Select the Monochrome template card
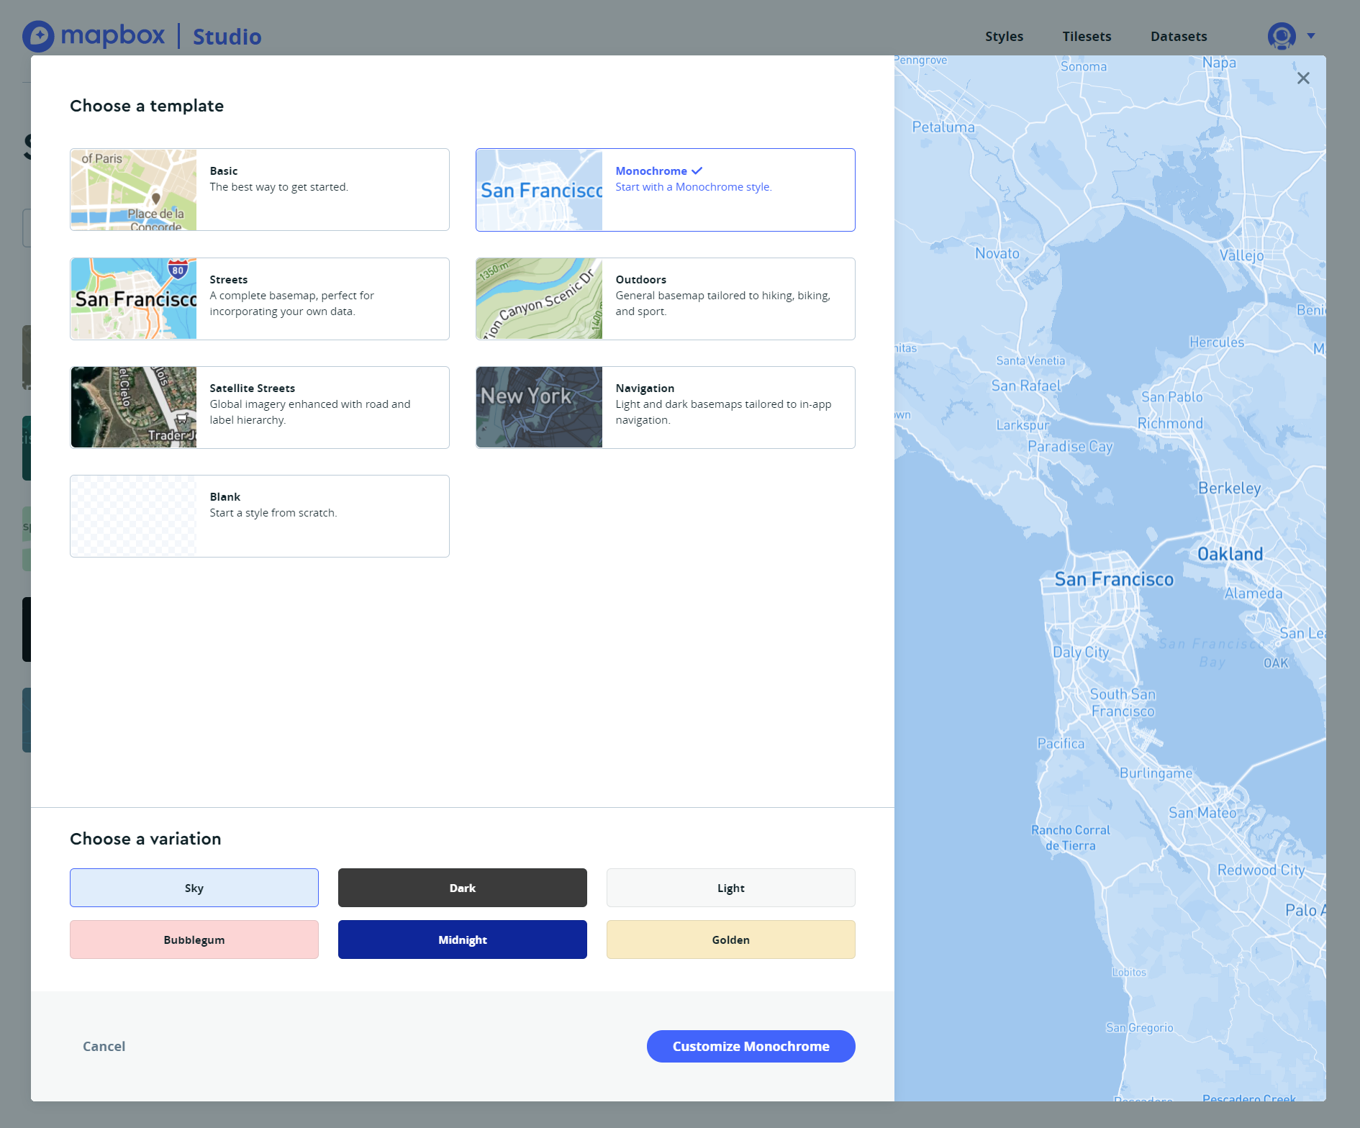1360x1128 pixels. pyautogui.click(x=666, y=190)
